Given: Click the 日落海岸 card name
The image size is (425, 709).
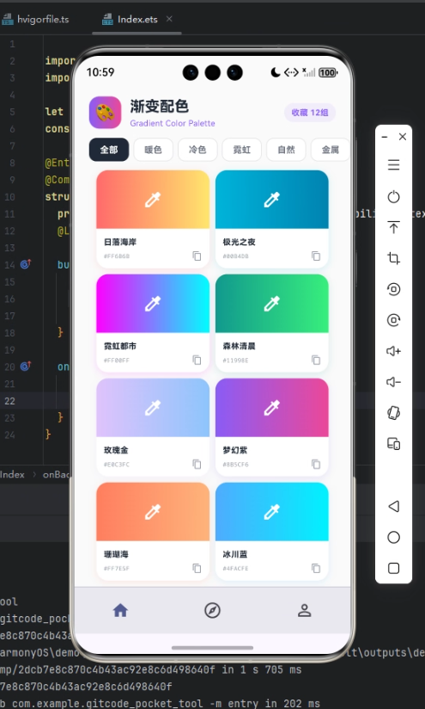Looking at the screenshot, I should (120, 242).
